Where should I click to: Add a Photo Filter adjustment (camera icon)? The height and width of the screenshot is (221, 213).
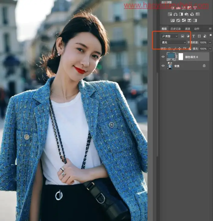pyautogui.click(x=187, y=14)
